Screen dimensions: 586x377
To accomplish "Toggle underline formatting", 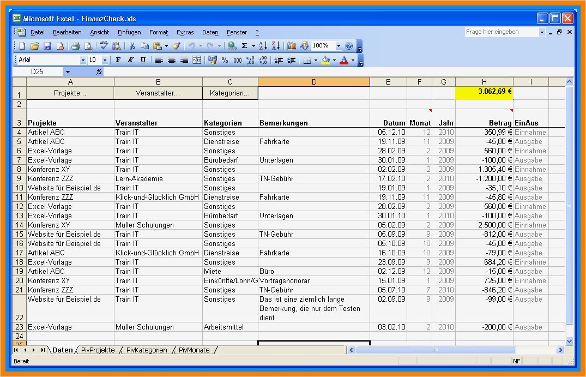I will (x=142, y=60).
